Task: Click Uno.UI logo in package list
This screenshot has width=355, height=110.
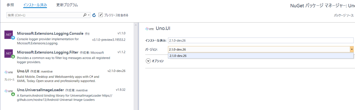Action: pos(9,72)
